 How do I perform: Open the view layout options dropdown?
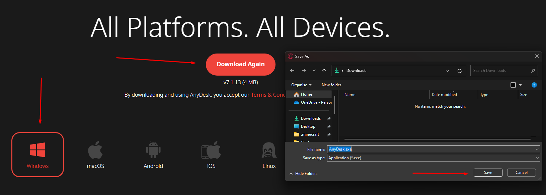tap(520, 85)
